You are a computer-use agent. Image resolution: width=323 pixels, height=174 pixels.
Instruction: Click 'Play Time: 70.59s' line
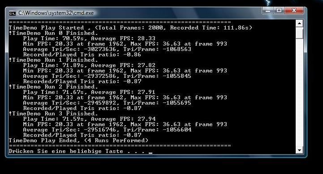coord(89,38)
